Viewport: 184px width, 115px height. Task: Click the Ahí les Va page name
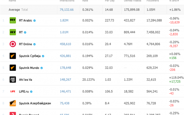[25, 80]
